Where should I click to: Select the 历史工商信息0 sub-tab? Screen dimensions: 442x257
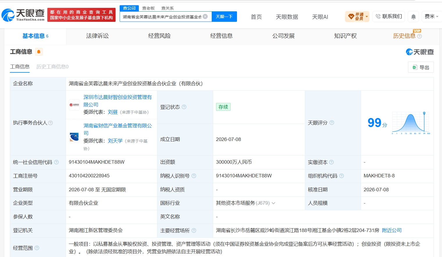pyautogui.click(x=52, y=67)
